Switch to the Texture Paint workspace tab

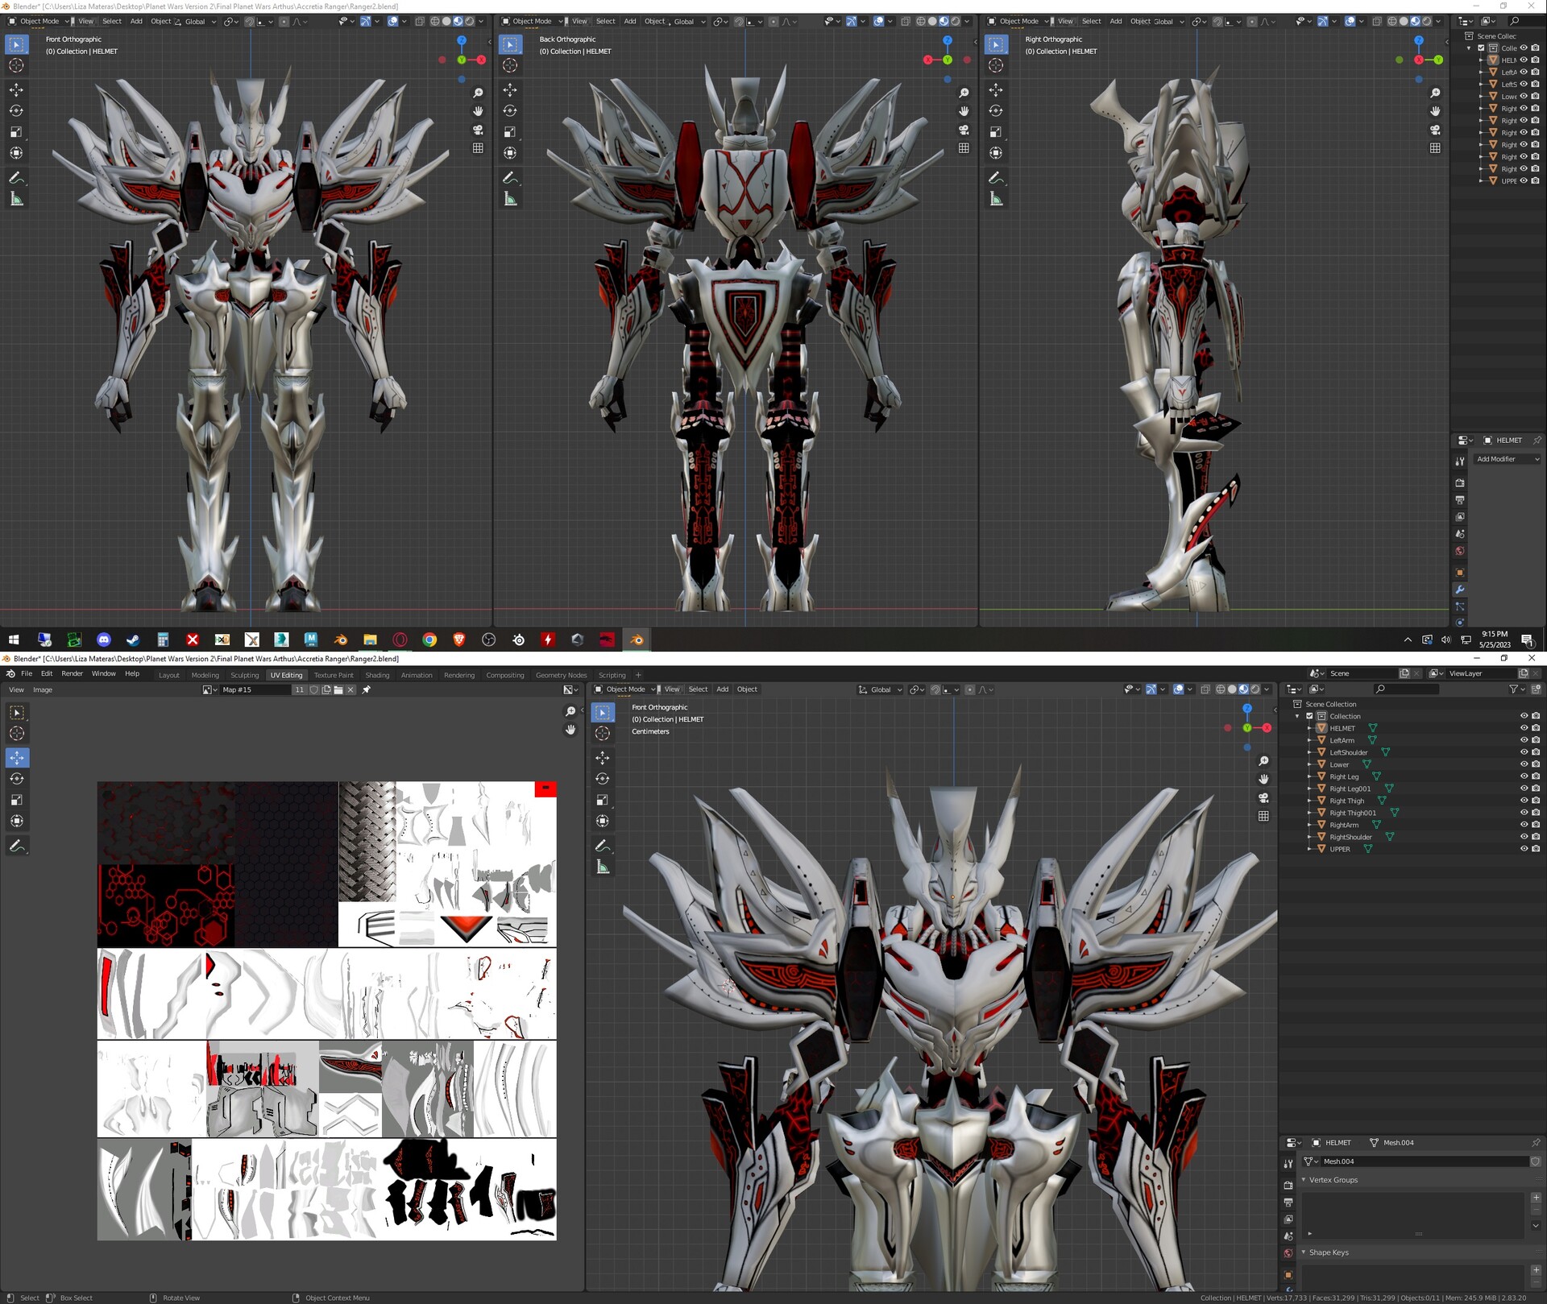coord(334,675)
